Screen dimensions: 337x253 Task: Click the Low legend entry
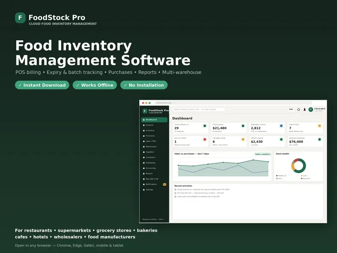(x=304, y=176)
